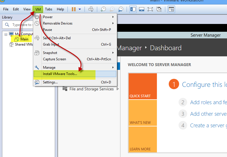Open the Edit menu

(x=16, y=9)
